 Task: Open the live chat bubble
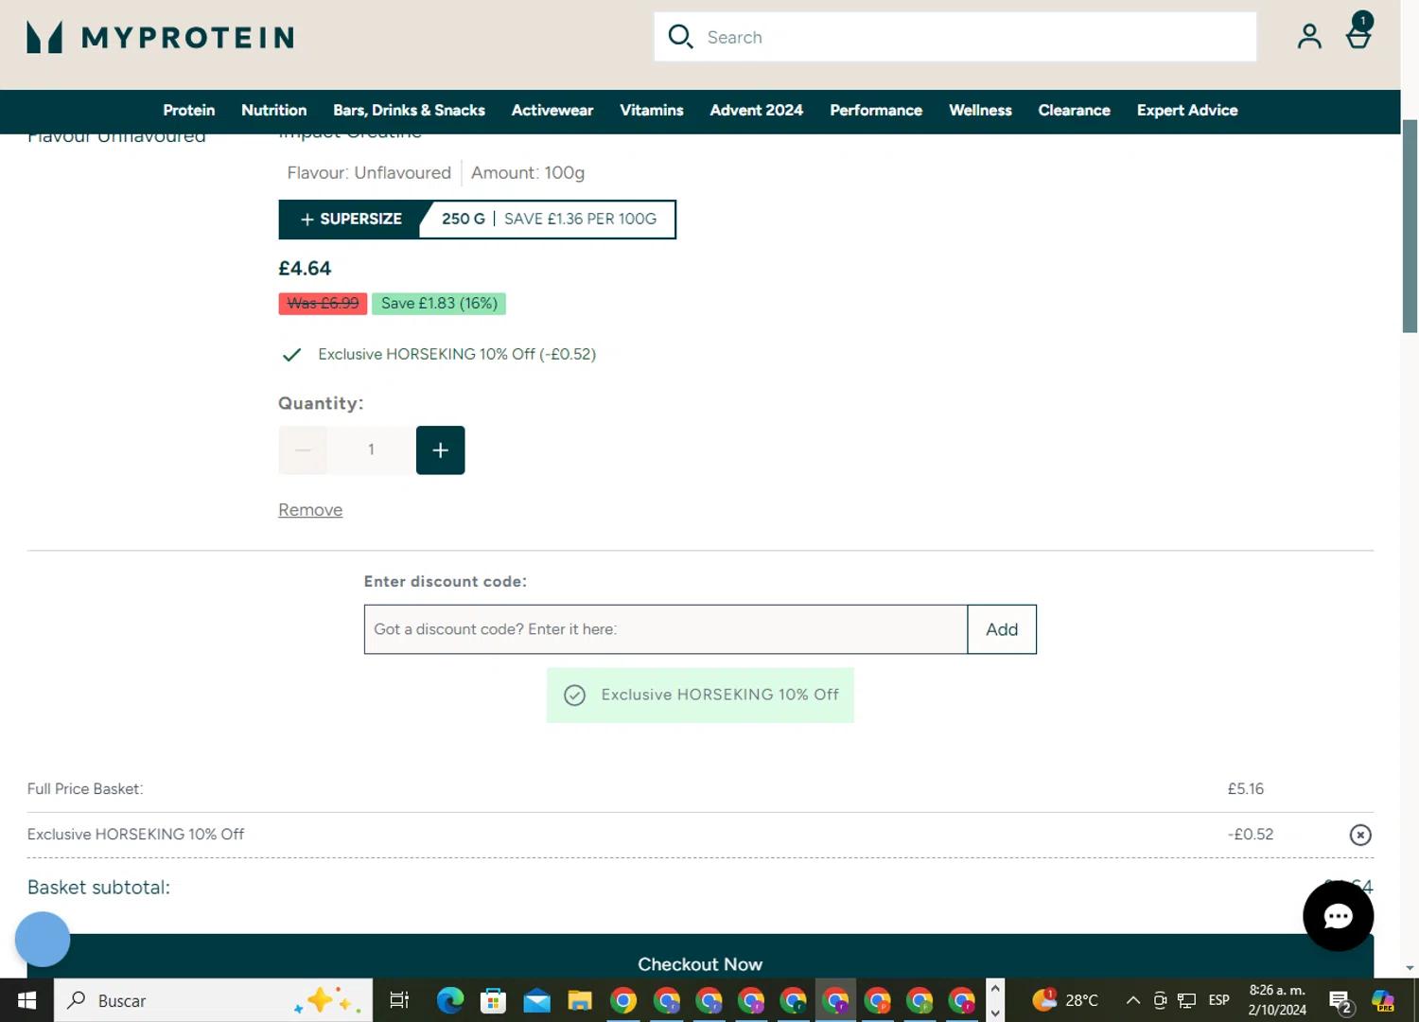coord(1338,915)
